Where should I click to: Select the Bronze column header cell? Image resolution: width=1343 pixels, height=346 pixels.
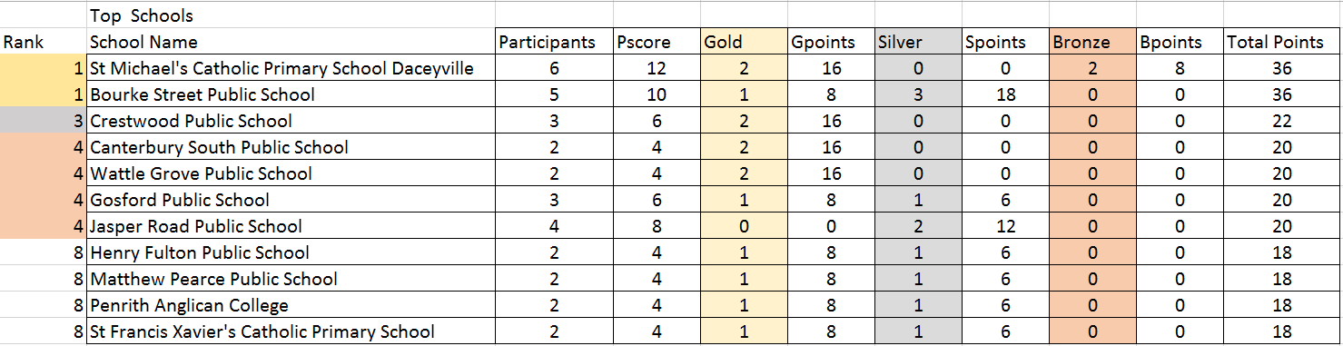click(1092, 42)
